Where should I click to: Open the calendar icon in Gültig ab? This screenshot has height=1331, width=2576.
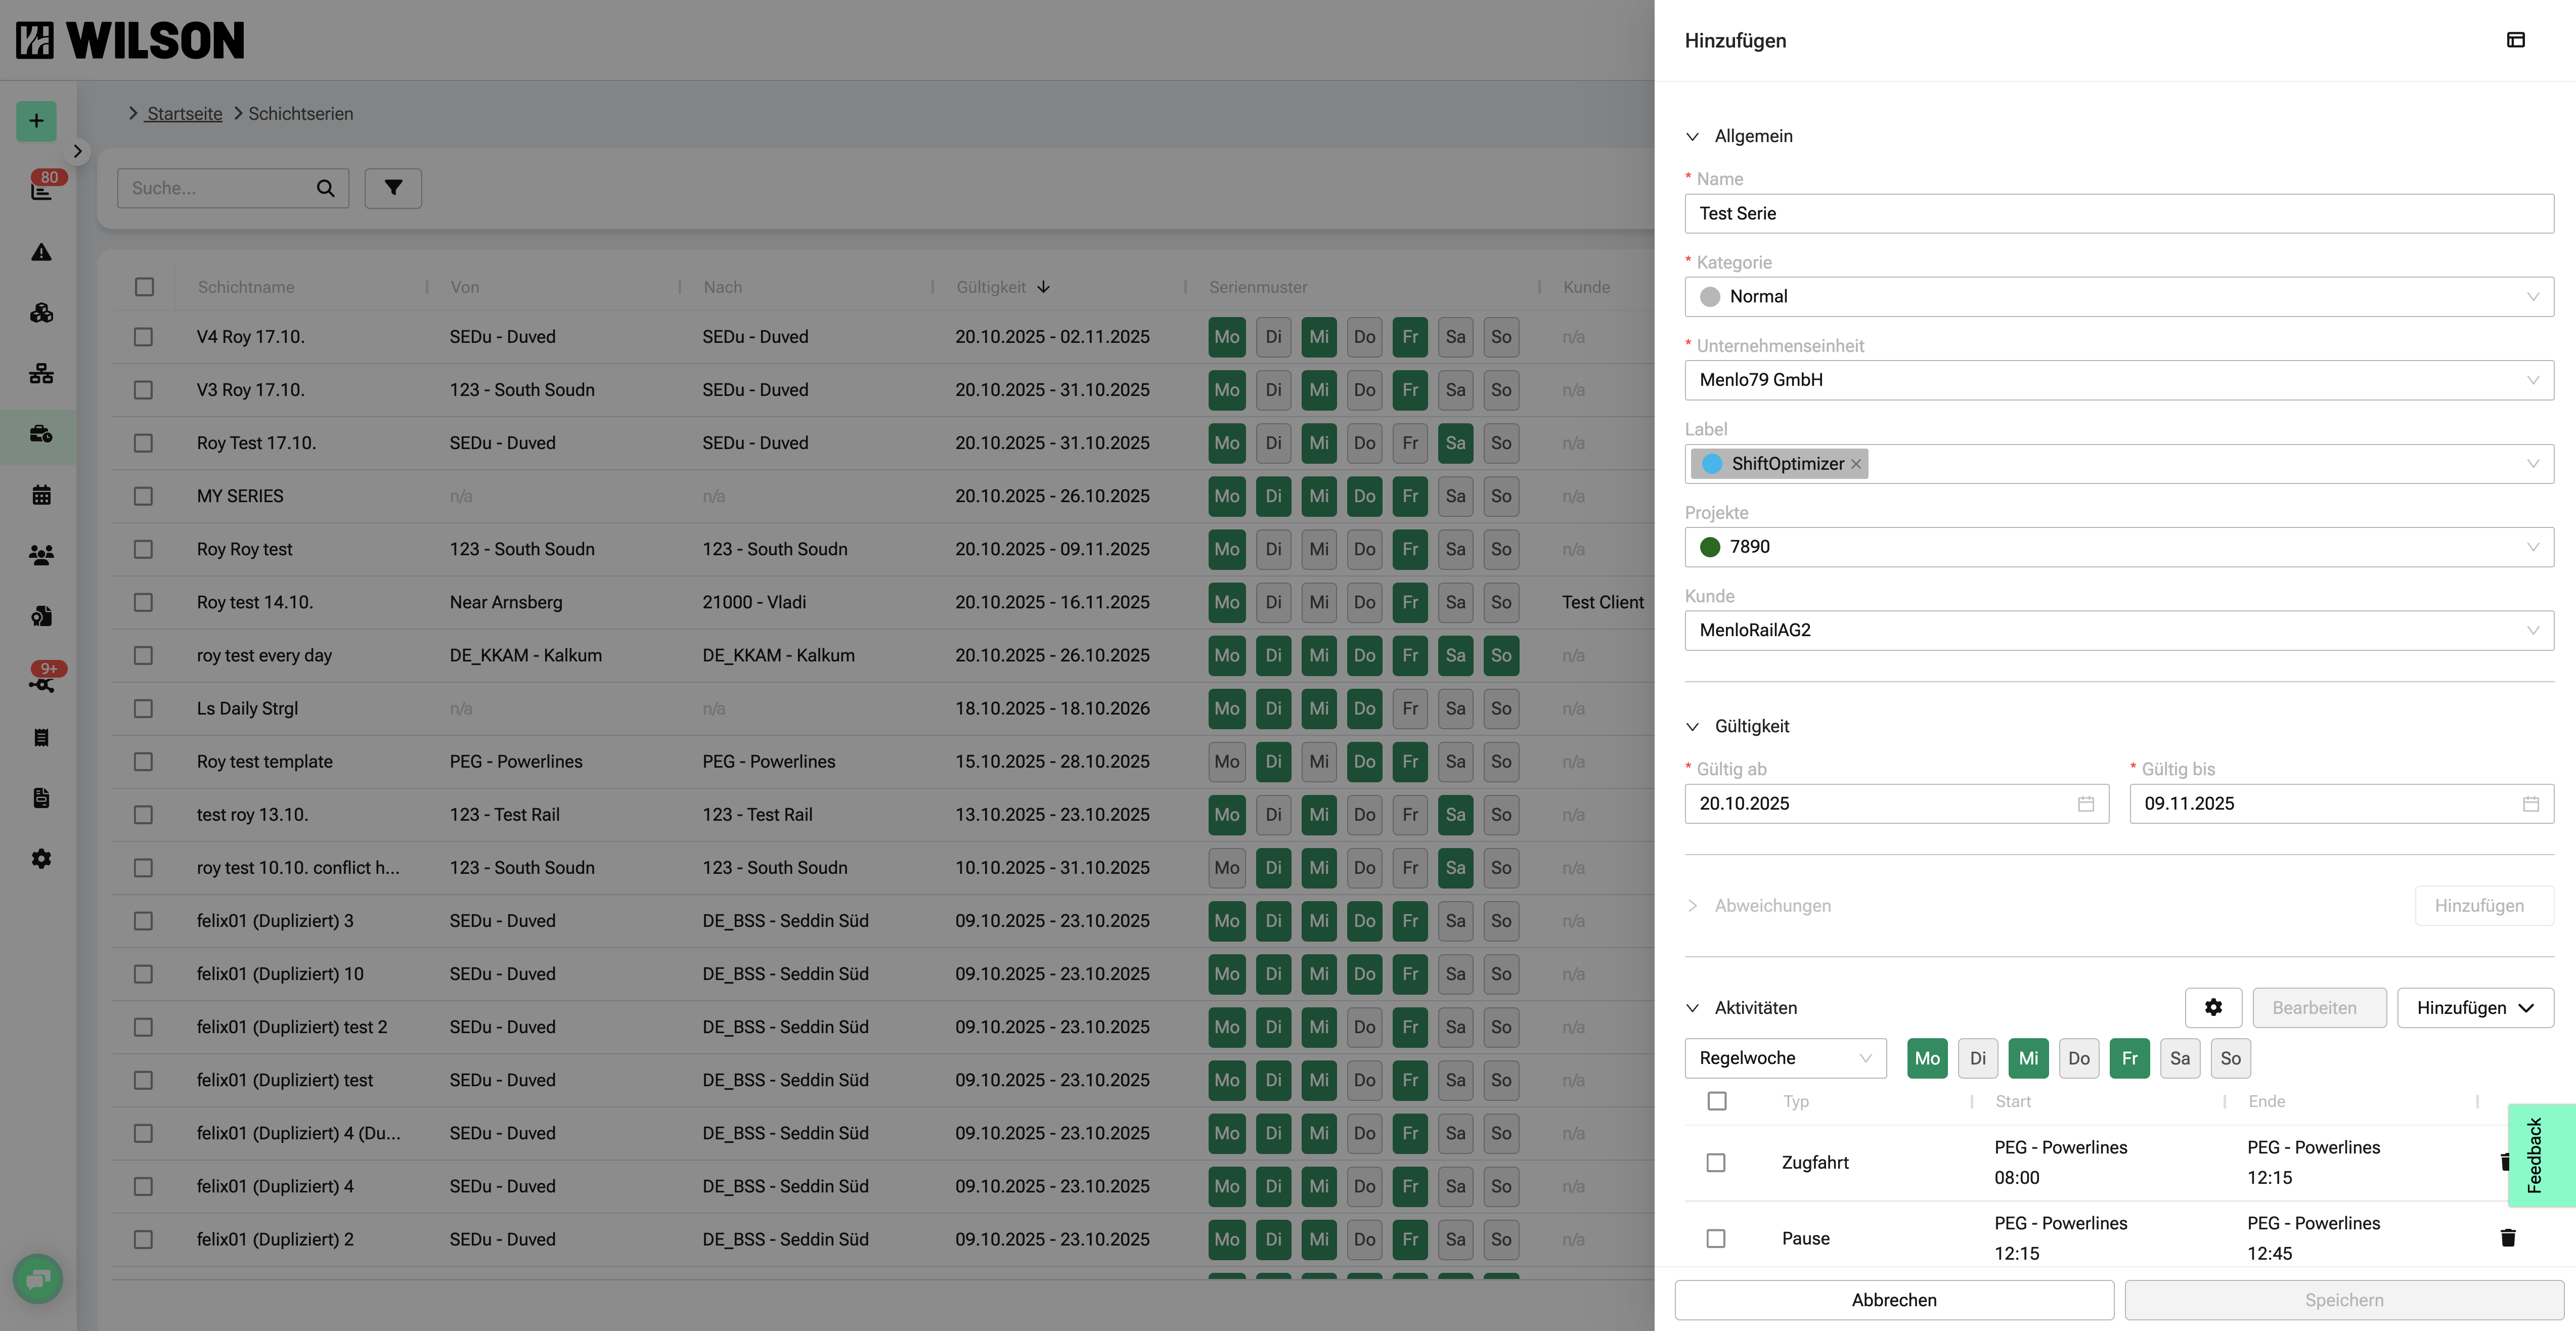[x=2085, y=804]
